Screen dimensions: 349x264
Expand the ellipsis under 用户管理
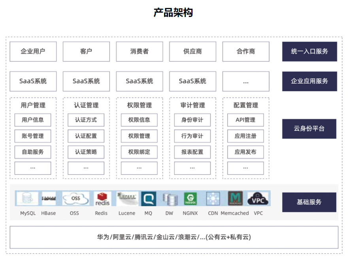point(33,168)
